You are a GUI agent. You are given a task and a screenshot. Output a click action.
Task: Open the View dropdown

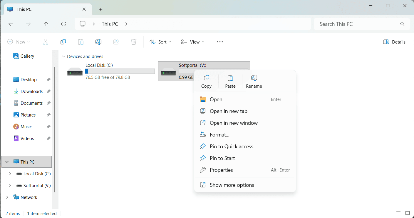(x=193, y=42)
